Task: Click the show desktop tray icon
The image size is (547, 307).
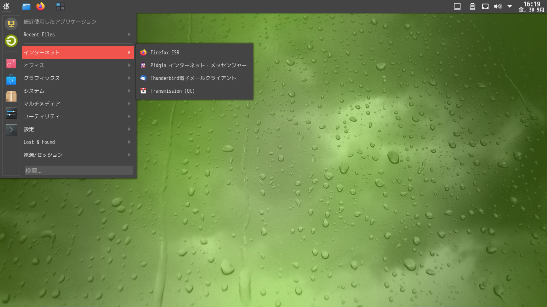Action: [x=457, y=6]
